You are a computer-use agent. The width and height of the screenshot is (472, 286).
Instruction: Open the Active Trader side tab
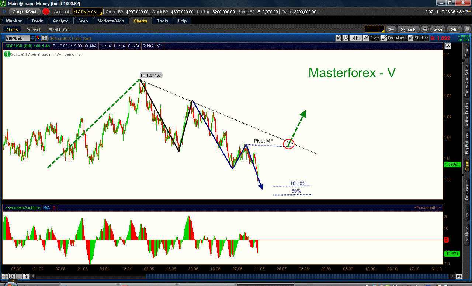tap(467, 115)
